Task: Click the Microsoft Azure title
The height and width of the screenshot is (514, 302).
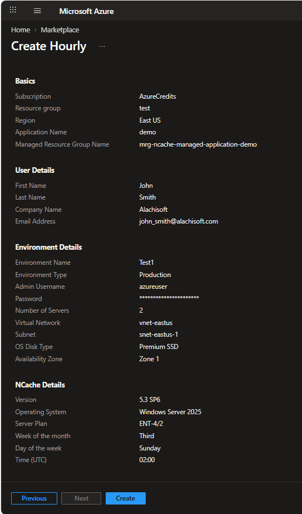Action: coord(86,11)
